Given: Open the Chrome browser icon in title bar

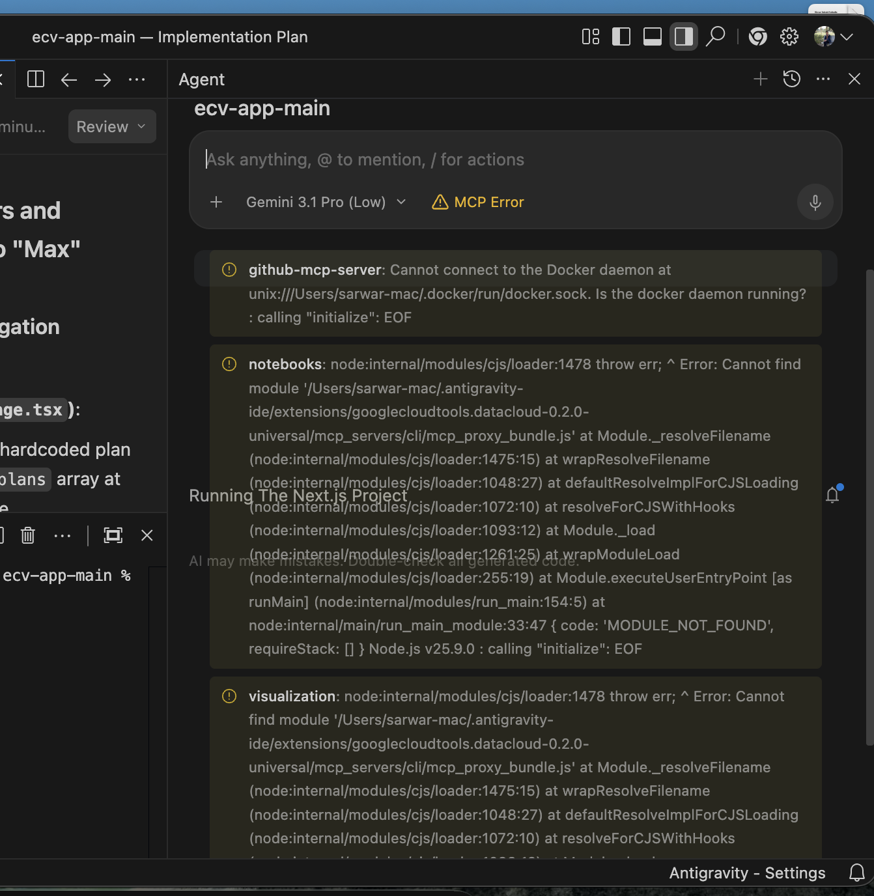Looking at the screenshot, I should click(x=758, y=36).
